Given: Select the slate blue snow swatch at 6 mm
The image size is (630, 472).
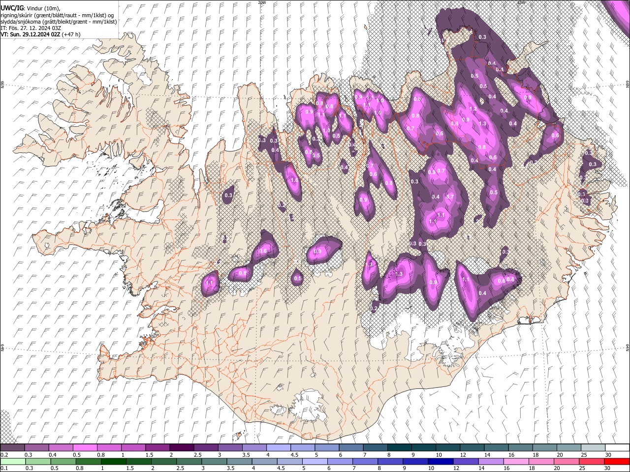Looking at the screenshot, I should point(351,448).
